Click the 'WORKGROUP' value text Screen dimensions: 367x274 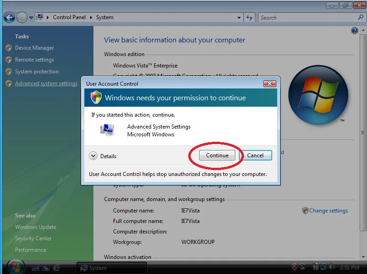coord(198,242)
